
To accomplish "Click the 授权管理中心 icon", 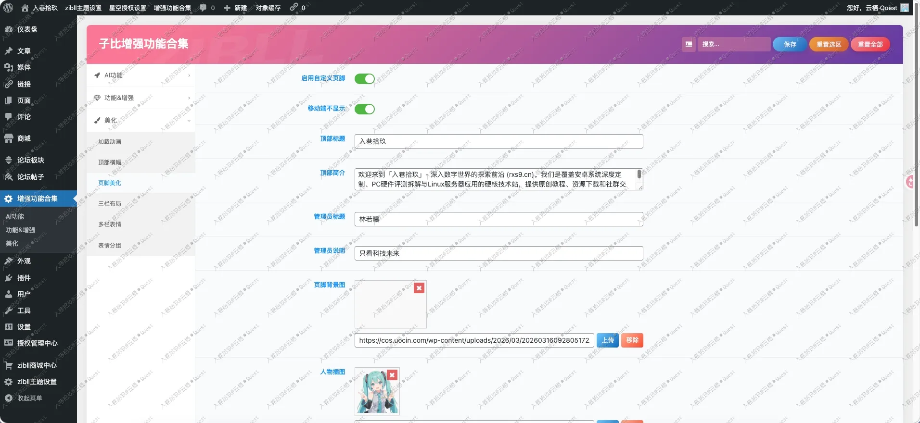I will click(9, 343).
